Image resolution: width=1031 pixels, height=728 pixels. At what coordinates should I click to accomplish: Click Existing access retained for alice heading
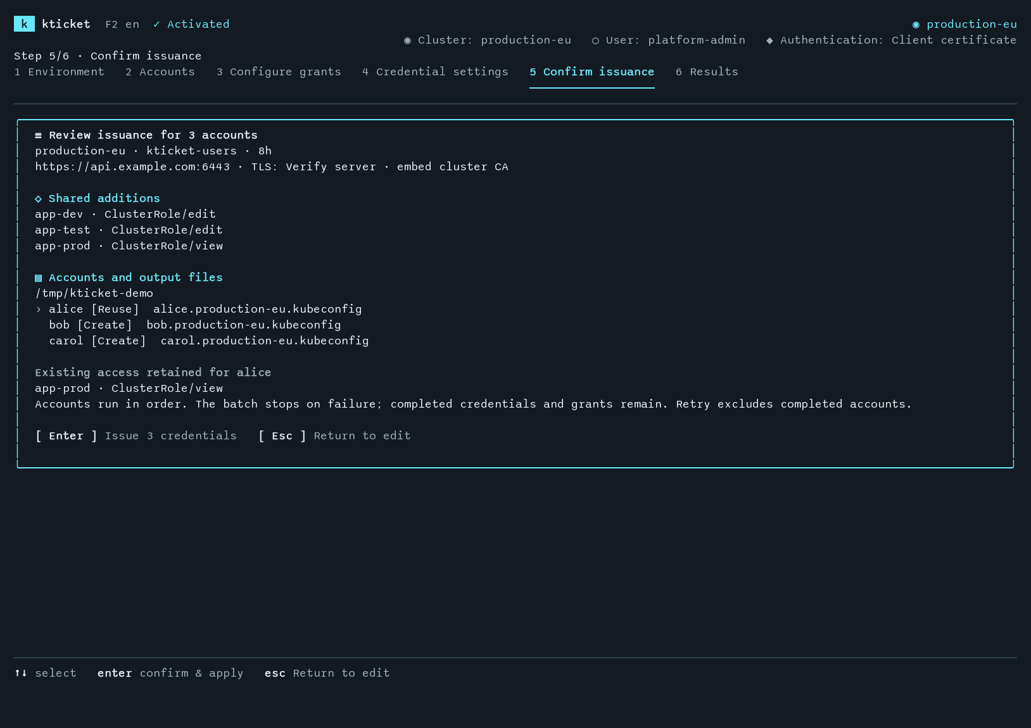point(153,372)
